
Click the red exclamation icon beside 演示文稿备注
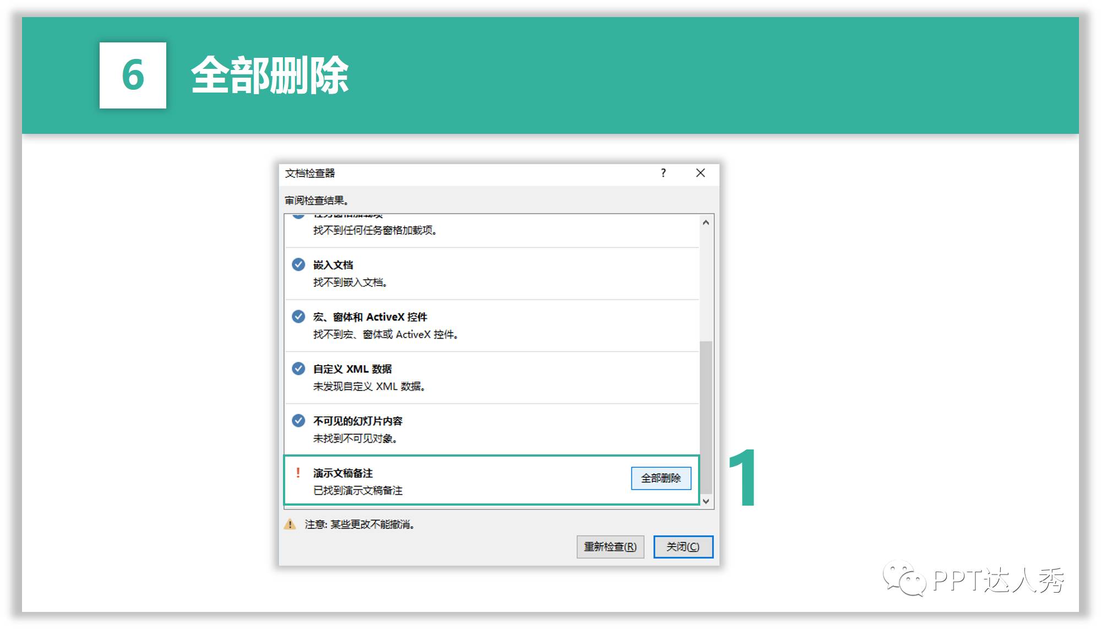[298, 472]
